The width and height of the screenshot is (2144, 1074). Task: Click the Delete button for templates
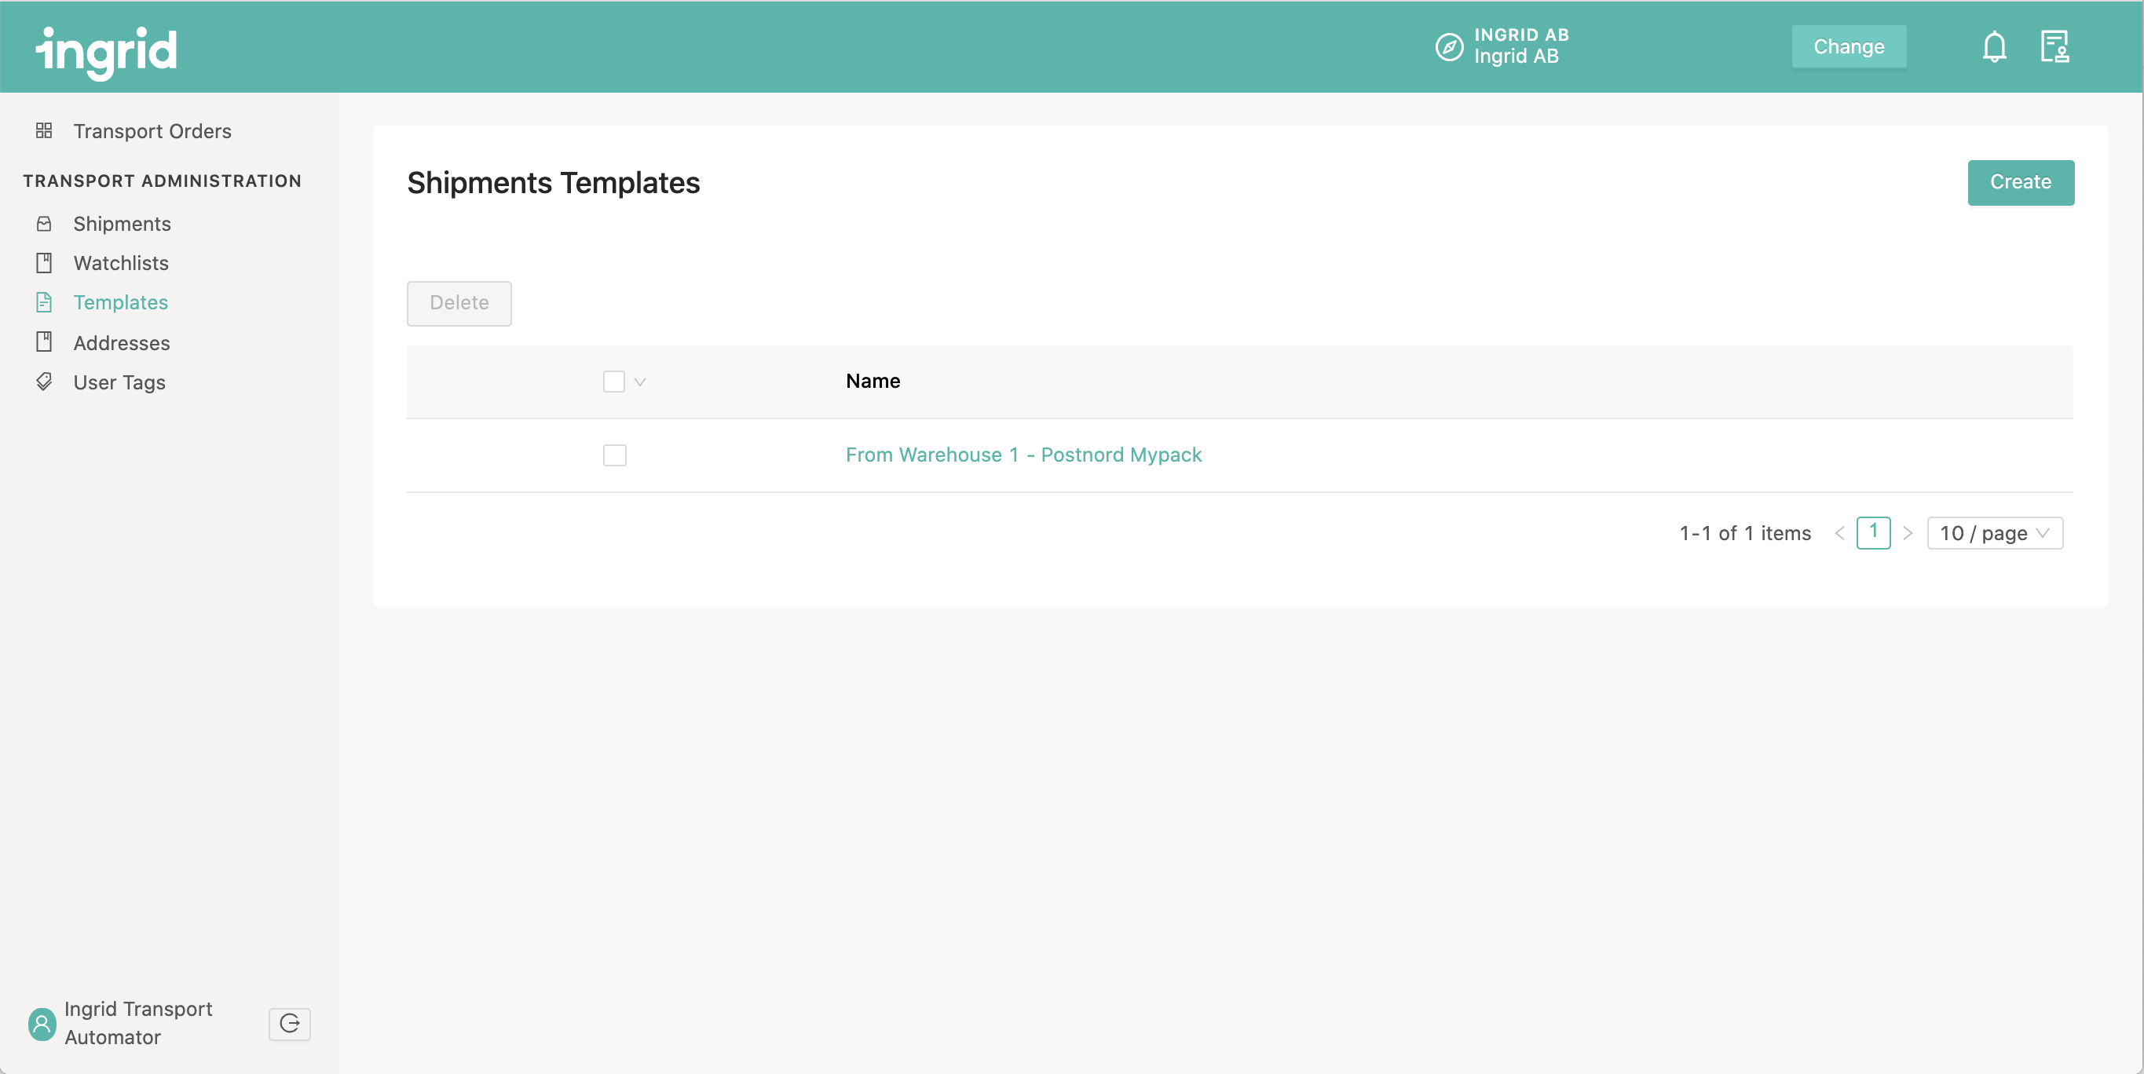pos(460,303)
